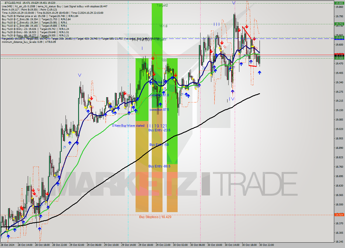The width and height of the screenshot is (345, 248).
Task: Click the 19.150 price axis label
Action: coord(339,110)
